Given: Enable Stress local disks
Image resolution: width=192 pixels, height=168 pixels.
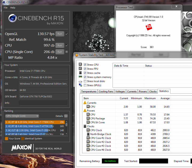Looking at the screenshot, I should coord(85,81).
